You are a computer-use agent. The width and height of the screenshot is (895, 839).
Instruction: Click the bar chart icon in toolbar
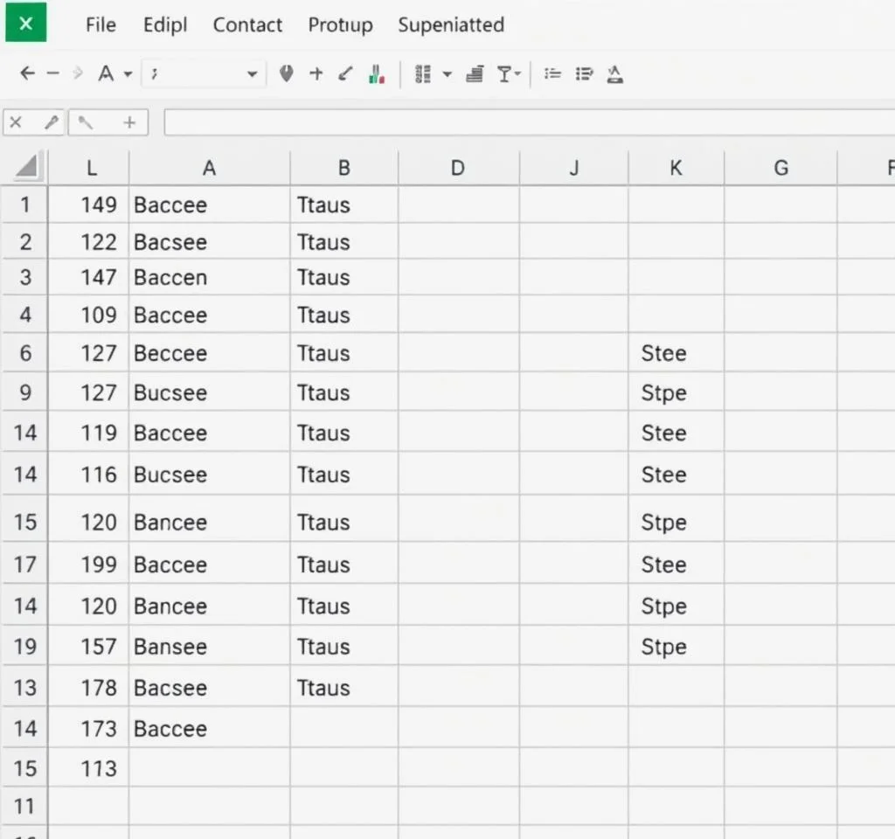377,74
